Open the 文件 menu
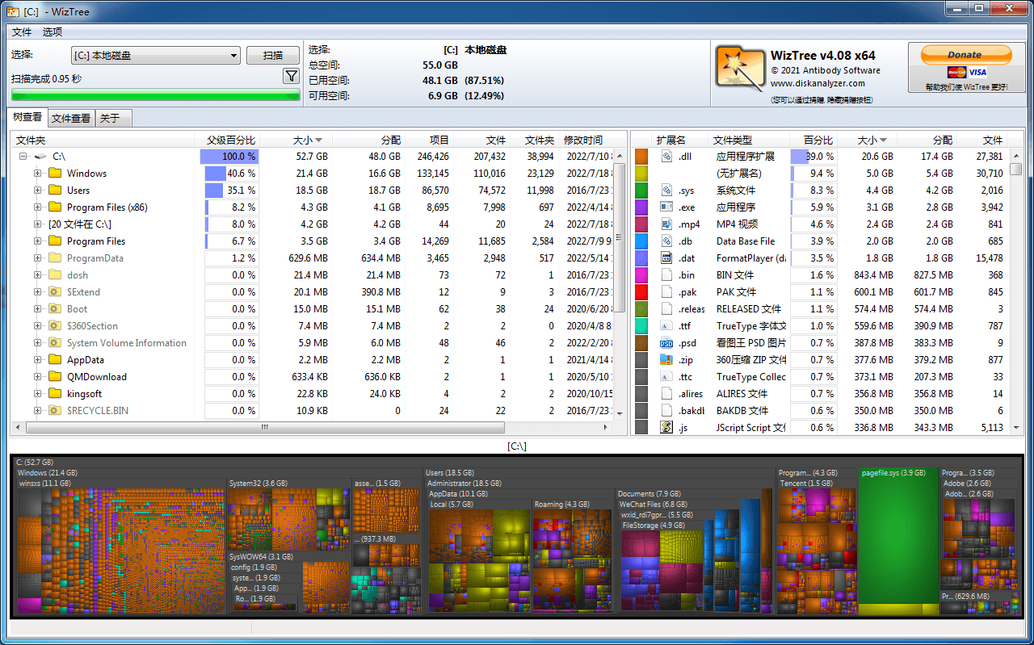1034x645 pixels. [x=22, y=32]
